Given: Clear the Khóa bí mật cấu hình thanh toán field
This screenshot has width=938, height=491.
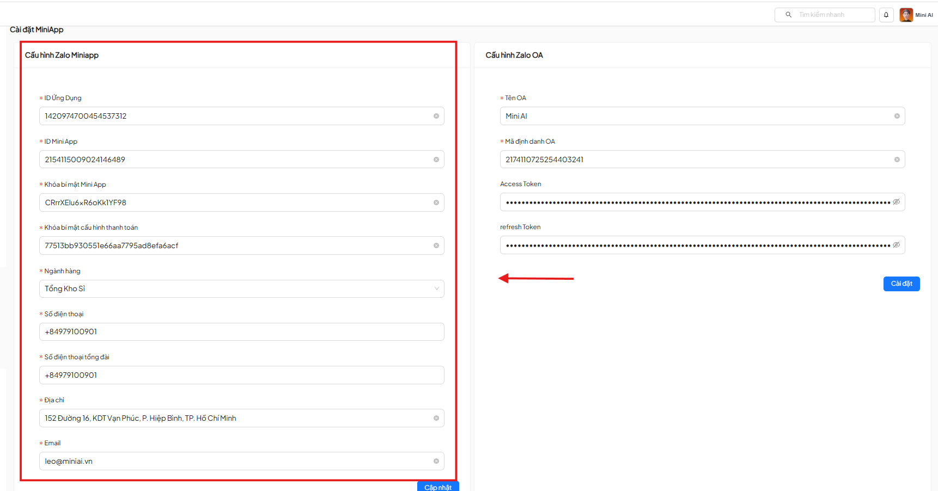Looking at the screenshot, I should pos(436,245).
